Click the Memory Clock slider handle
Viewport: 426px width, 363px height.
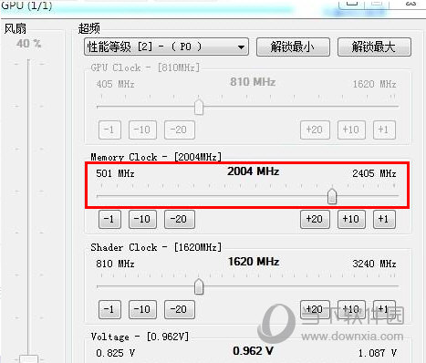[x=332, y=196]
